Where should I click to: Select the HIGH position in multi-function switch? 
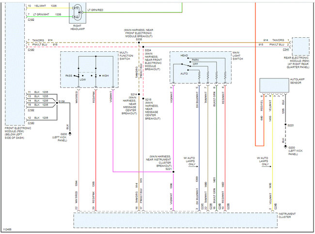105,76
